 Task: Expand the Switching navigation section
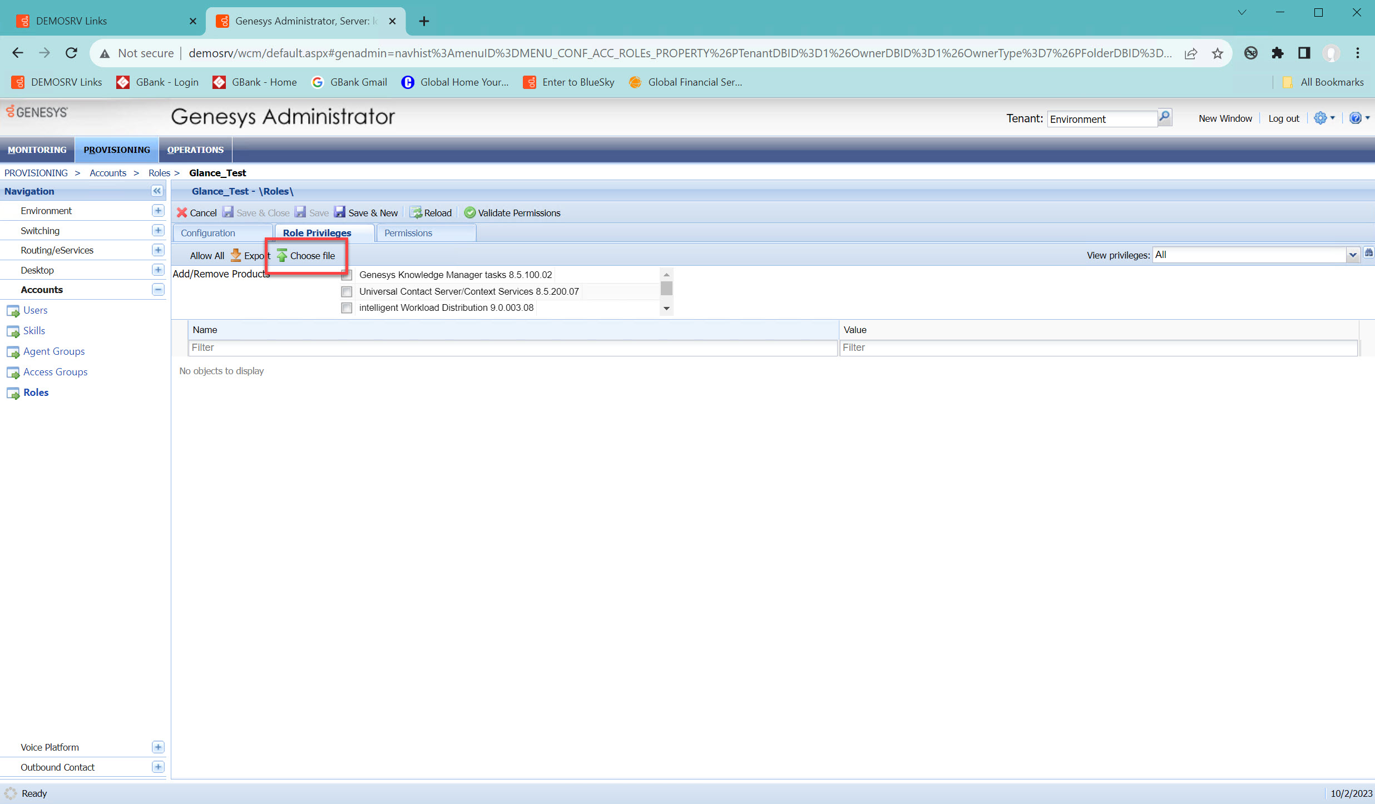pos(158,230)
